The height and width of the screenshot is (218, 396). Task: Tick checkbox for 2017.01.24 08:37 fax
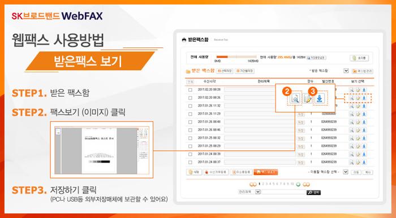[190, 162]
